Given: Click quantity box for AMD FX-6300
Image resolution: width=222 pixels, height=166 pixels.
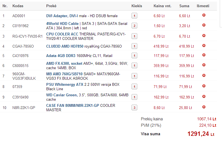Looking at the screenshot, I should point(134,66).
